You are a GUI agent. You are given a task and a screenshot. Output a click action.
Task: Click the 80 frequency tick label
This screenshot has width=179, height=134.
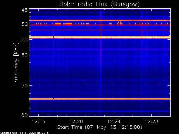[x=25, y=115]
